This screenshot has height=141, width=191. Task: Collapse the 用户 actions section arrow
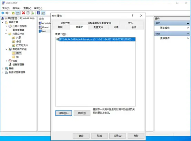point(188,23)
